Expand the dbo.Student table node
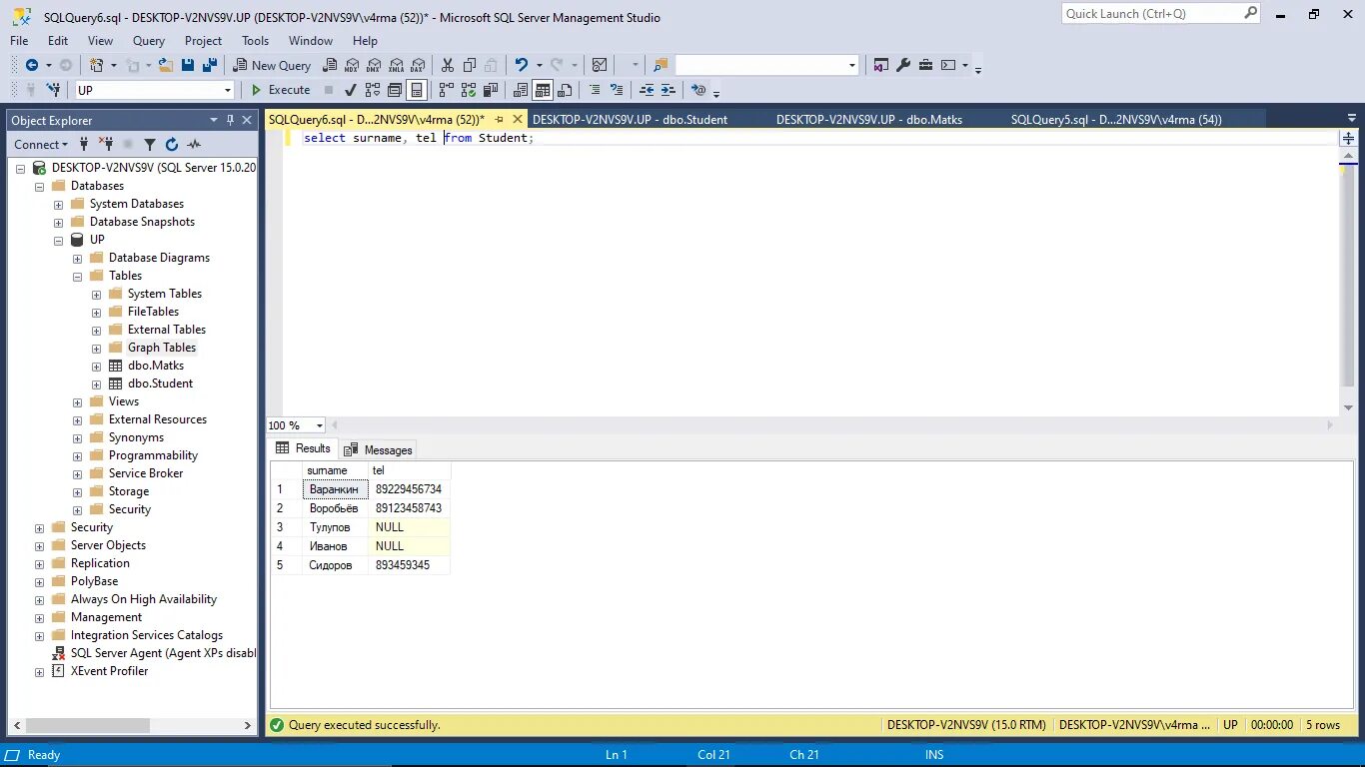Screen dimensions: 1365x767 click(96, 383)
